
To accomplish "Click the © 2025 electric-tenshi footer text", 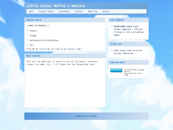I will coord(86,116).
